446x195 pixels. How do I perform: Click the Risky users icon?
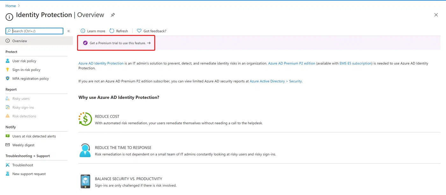8,98
